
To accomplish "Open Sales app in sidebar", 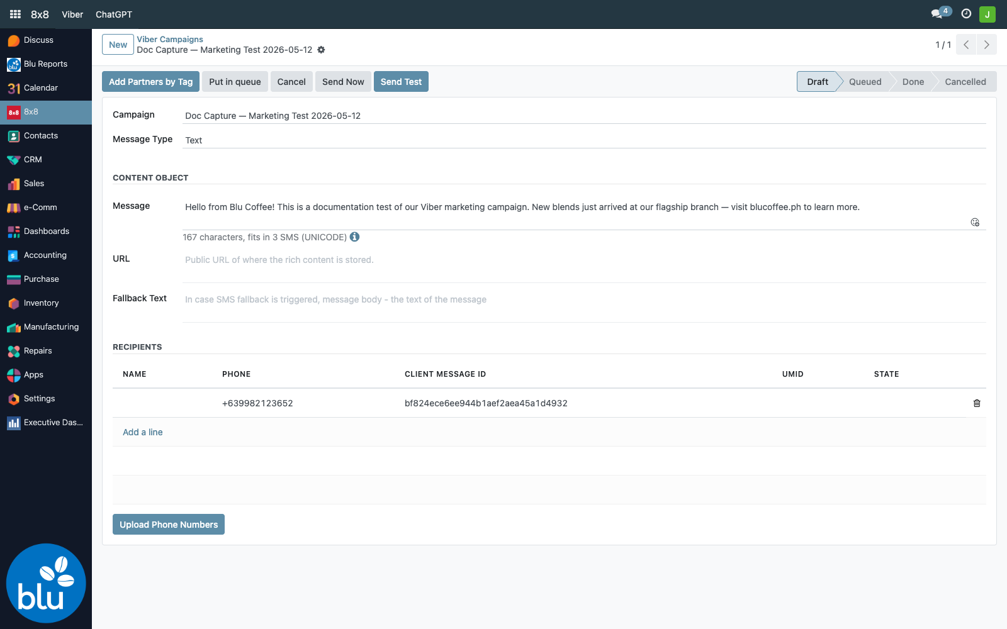I will point(46,184).
